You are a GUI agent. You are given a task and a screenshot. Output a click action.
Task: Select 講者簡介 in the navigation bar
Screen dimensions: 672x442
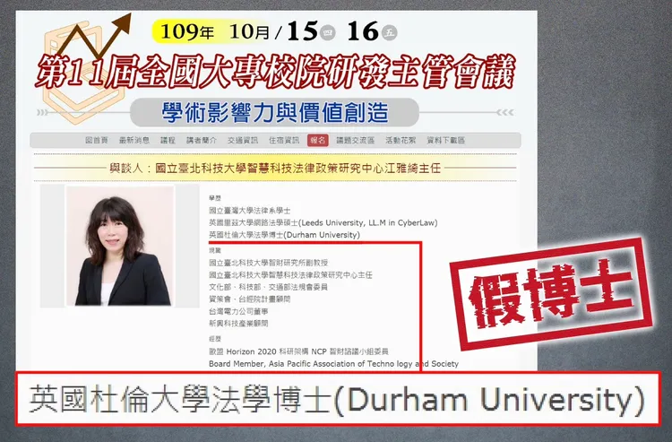202,141
